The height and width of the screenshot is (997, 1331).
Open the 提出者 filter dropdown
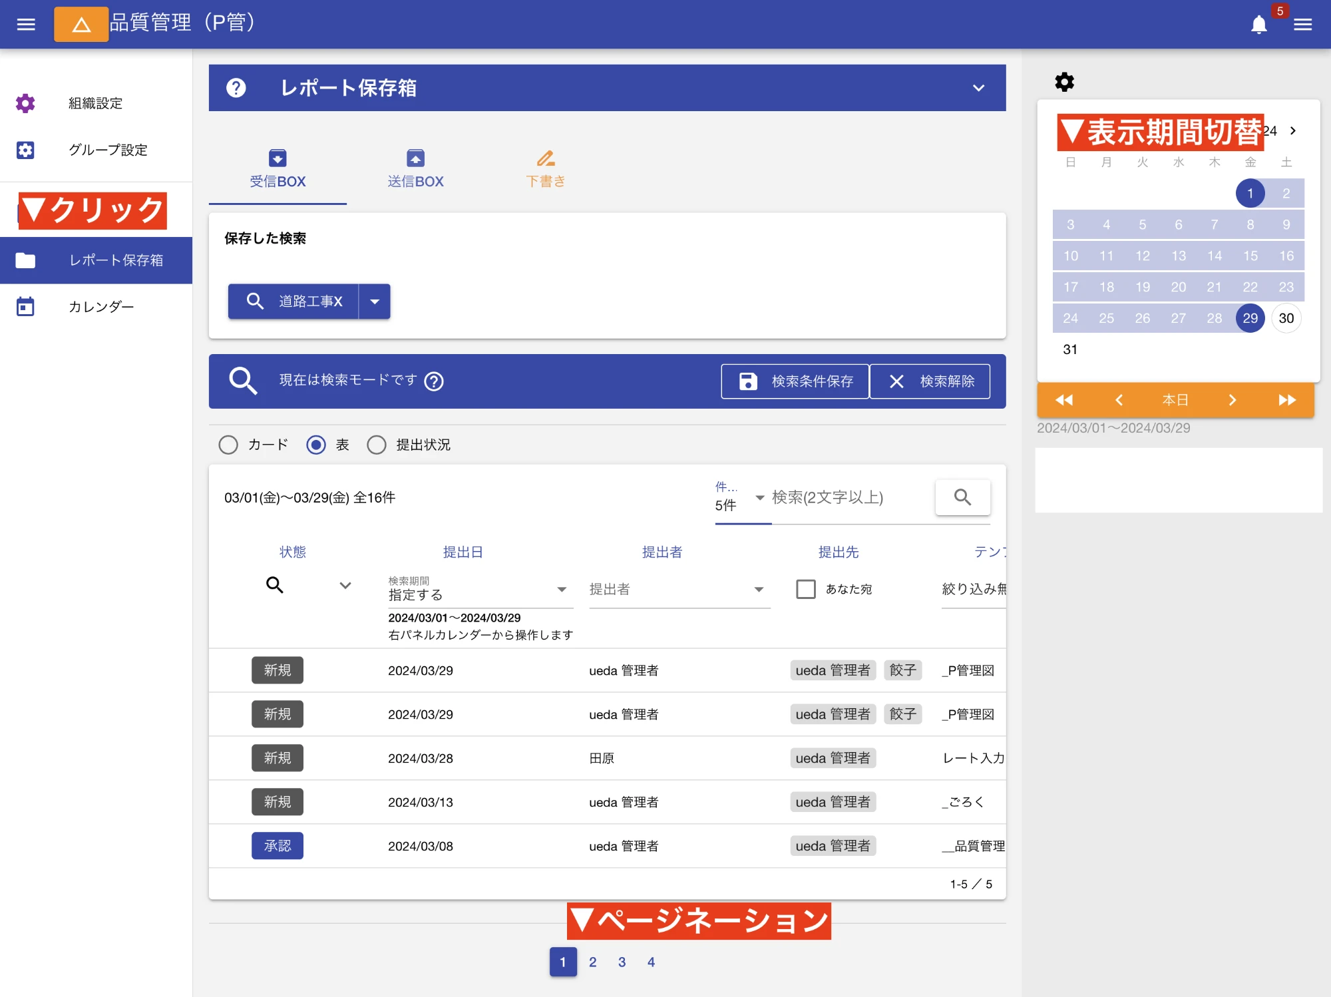[759, 589]
